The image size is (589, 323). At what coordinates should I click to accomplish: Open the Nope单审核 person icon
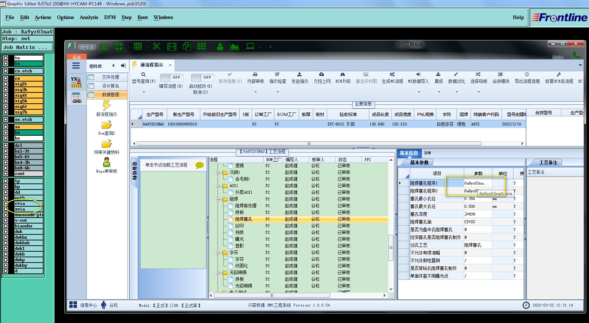coord(106,162)
